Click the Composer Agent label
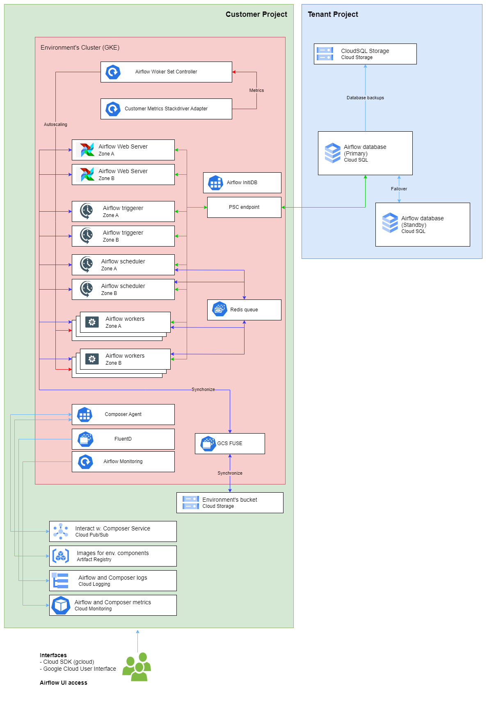 point(123,414)
